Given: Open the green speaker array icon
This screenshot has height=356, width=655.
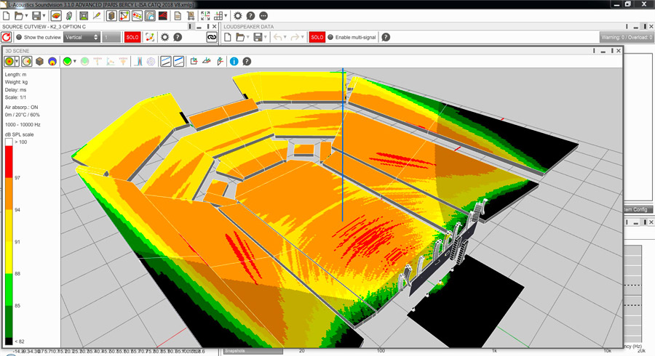Looking at the screenshot, I should [69, 16].
